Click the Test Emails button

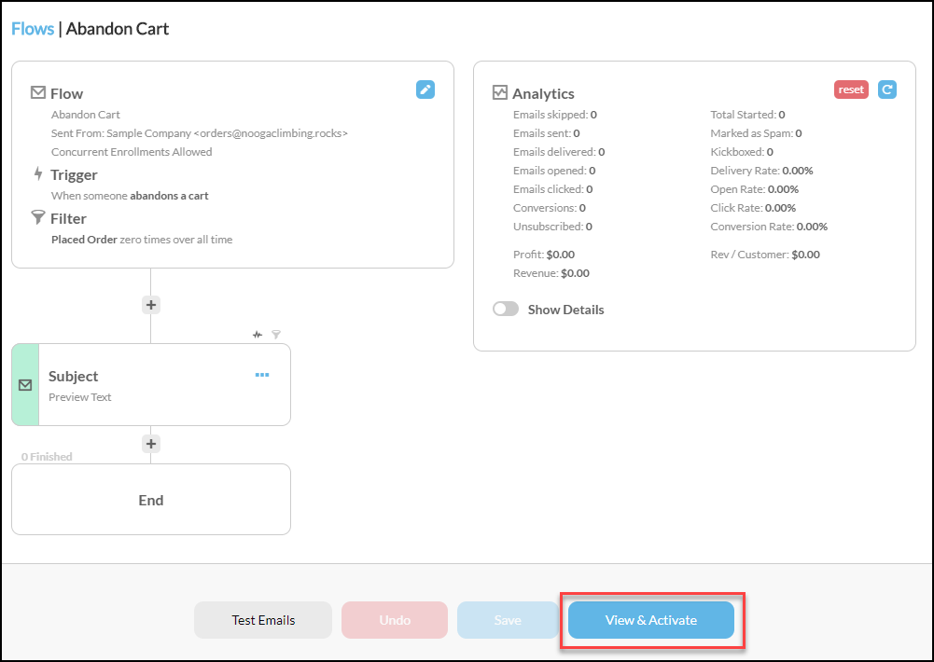click(x=263, y=620)
